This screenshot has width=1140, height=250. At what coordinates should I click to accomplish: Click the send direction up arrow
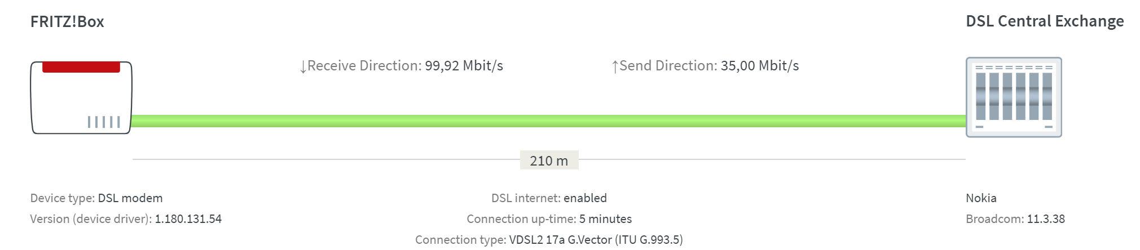pyautogui.click(x=615, y=67)
